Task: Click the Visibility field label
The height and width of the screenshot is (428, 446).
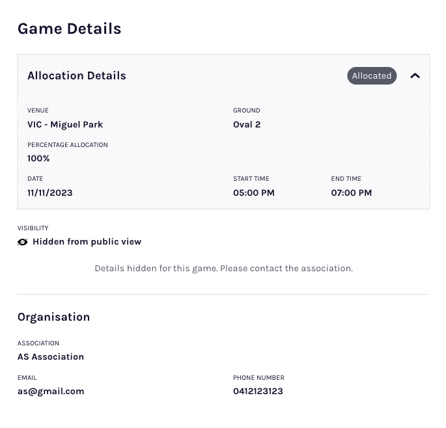Action: 33,228
